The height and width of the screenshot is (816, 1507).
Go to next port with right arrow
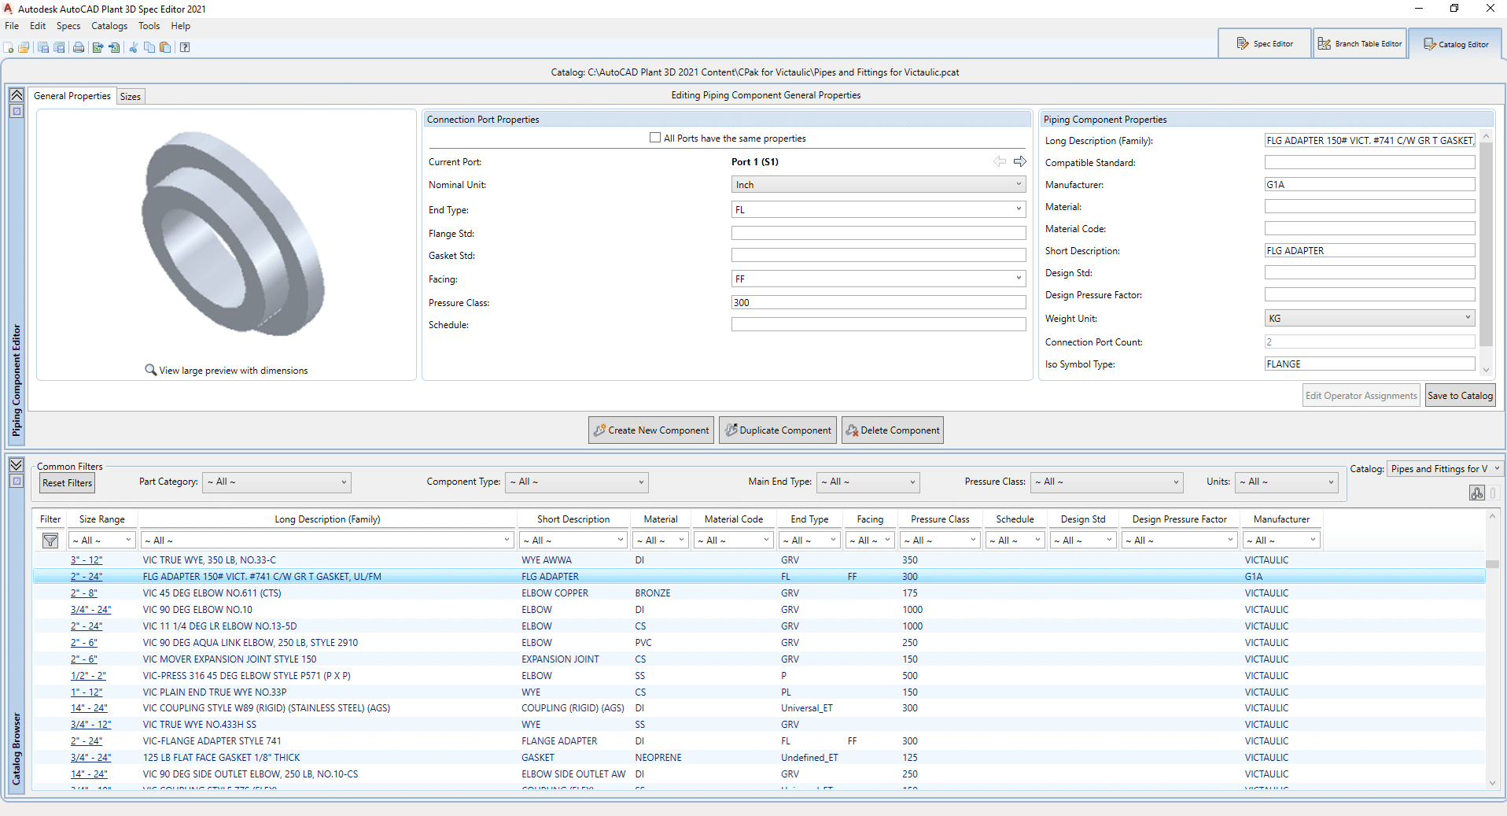[x=1020, y=161]
